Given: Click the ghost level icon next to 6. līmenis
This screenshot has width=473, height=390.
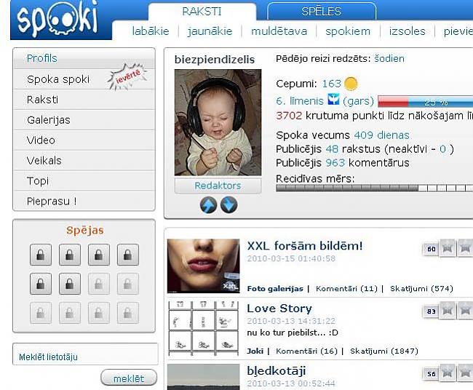Looking at the screenshot, I should (x=333, y=100).
